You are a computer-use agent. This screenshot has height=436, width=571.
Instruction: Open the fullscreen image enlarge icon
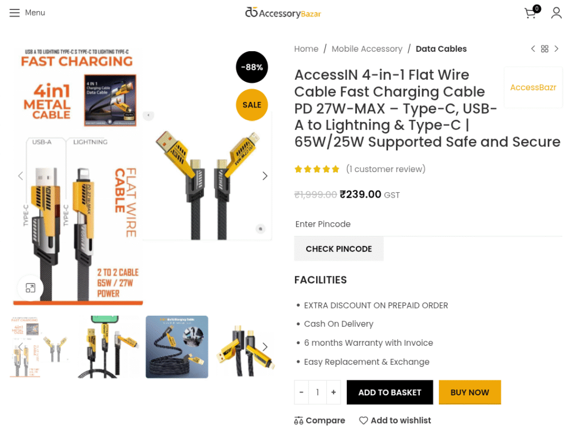(x=31, y=288)
